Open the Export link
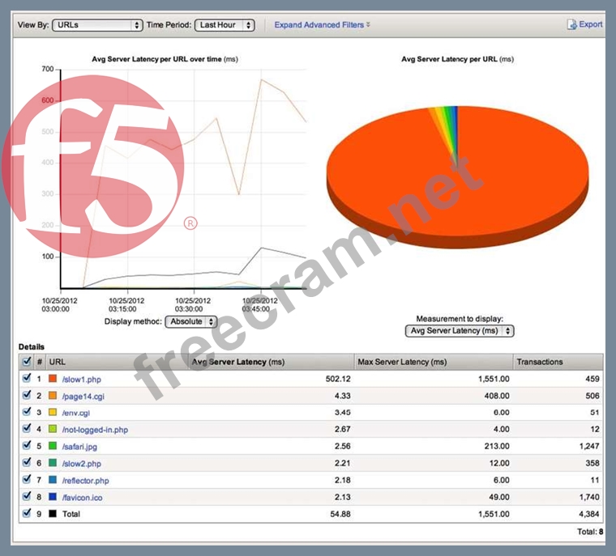 [x=590, y=24]
